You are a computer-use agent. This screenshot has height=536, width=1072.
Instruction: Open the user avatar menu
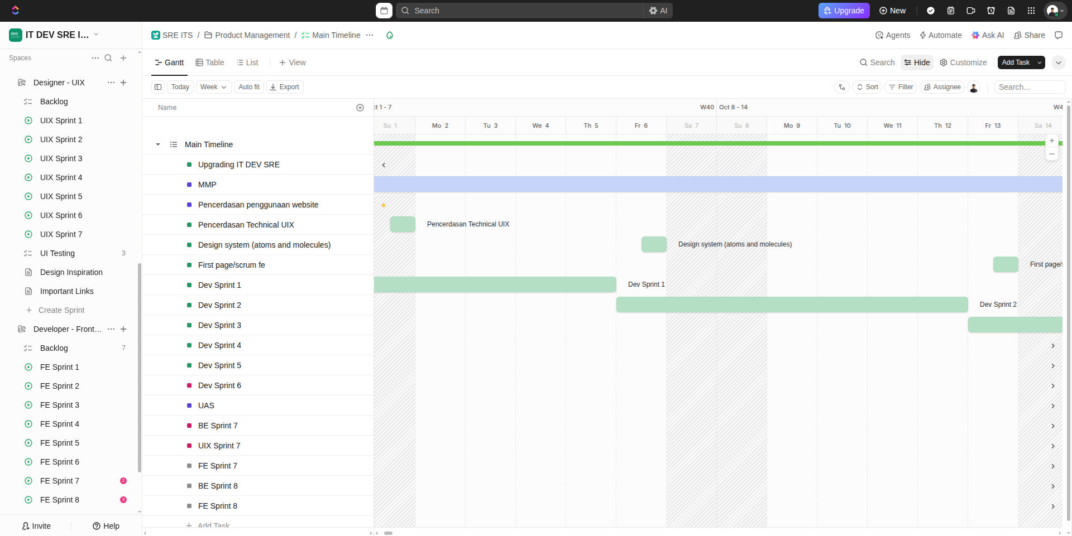pos(1054,11)
